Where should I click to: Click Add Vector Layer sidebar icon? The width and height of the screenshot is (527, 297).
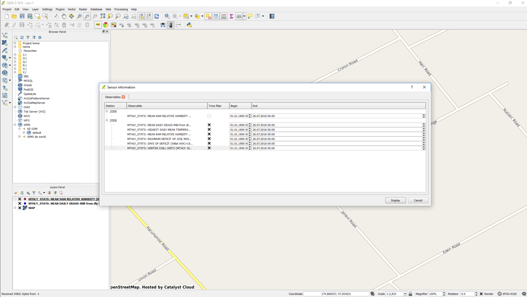(x=5, y=35)
